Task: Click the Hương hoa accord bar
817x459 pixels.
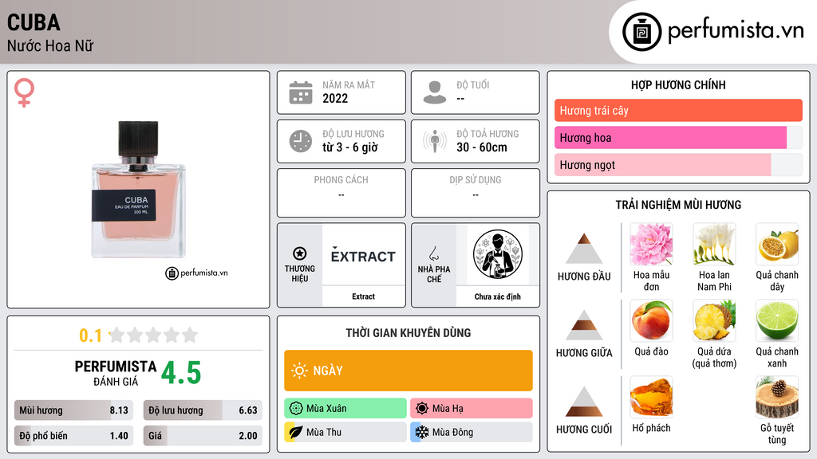Action: [678, 137]
